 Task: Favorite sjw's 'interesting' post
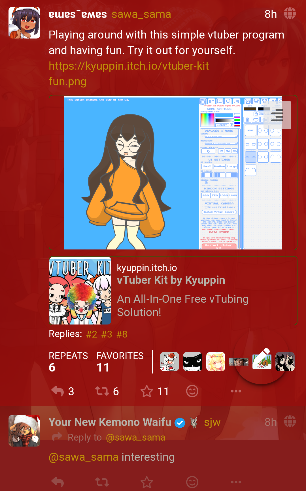[147, 482]
